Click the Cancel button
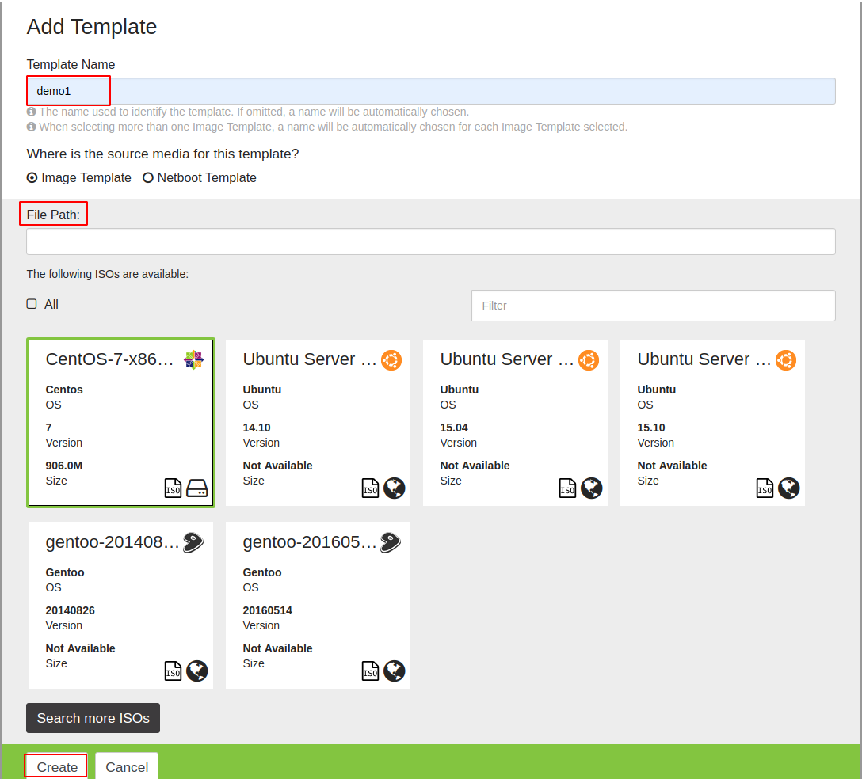The image size is (862, 779). pyautogui.click(x=127, y=766)
